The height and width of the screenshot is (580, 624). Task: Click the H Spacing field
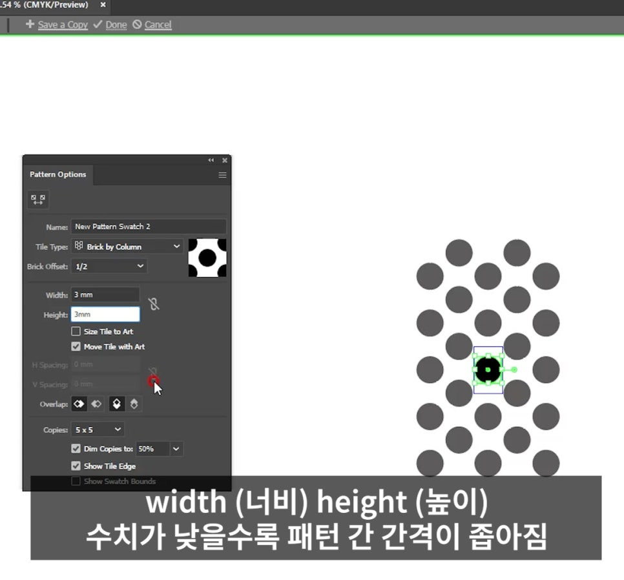pos(105,364)
